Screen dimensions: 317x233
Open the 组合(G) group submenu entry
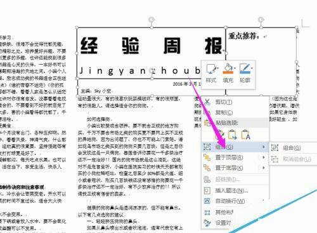click(x=235, y=147)
